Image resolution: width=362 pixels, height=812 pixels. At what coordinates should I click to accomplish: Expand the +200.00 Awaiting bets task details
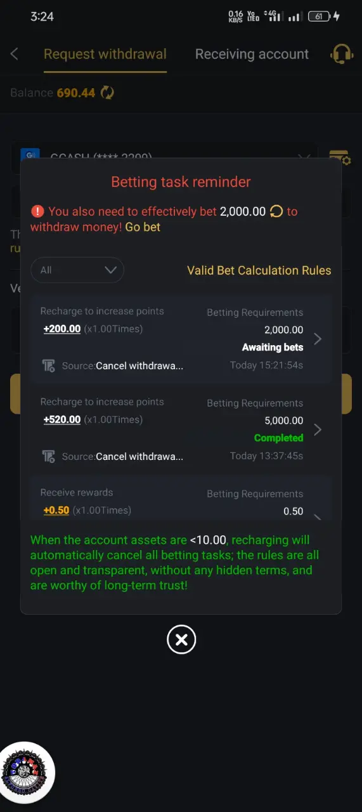click(x=181, y=339)
